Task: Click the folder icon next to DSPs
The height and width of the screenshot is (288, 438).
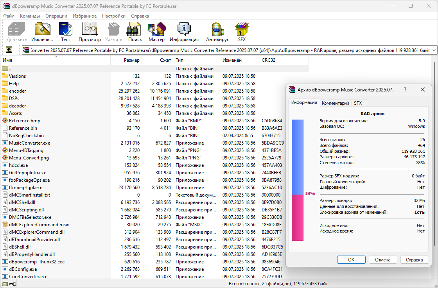Action: 5,98
